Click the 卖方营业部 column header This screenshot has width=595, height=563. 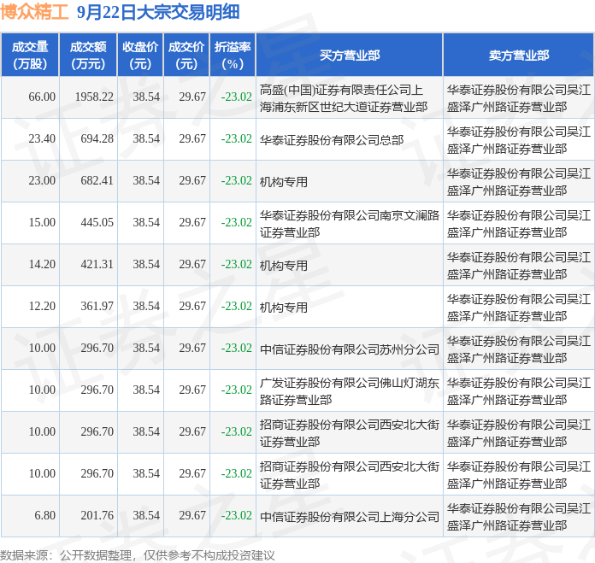[x=519, y=56]
